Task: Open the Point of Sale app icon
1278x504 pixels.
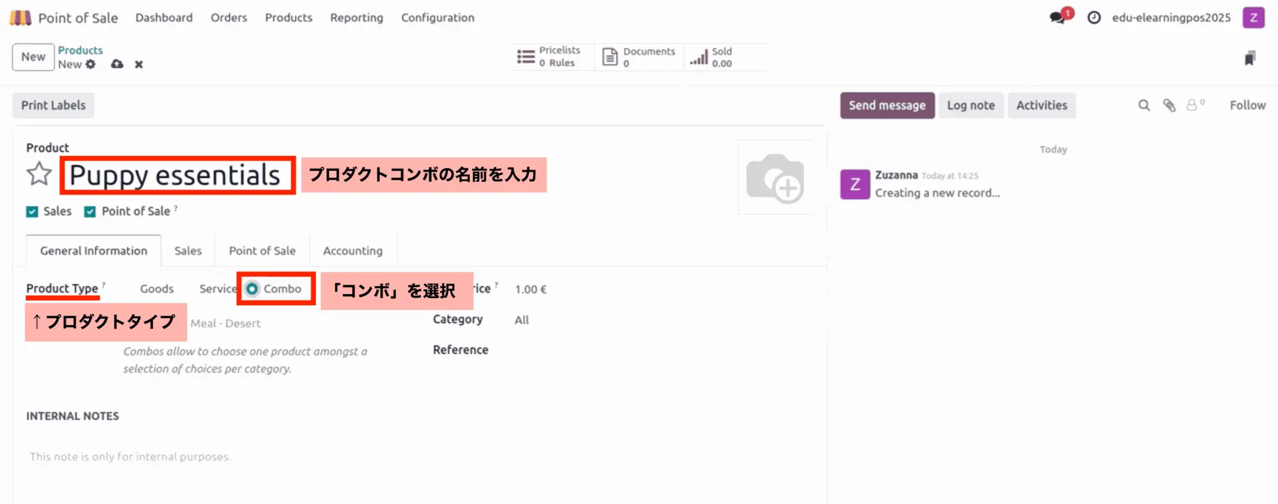Action: tap(20, 18)
